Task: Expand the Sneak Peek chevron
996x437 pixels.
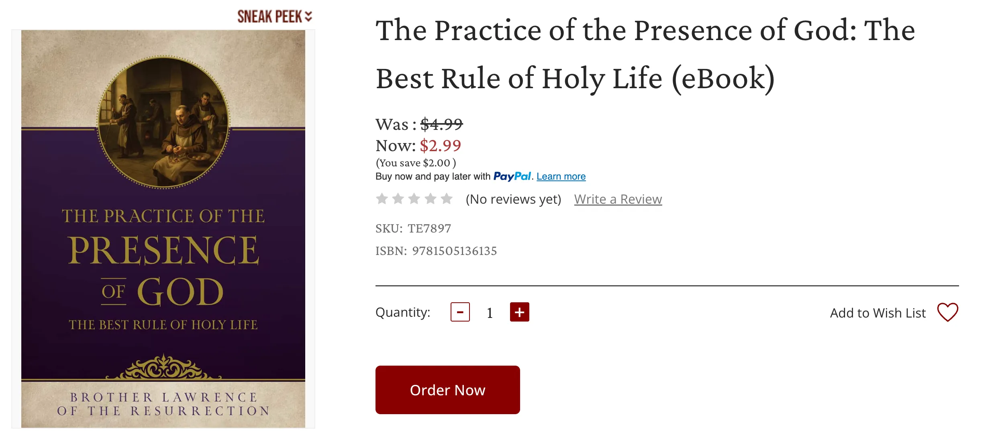Action: [308, 16]
